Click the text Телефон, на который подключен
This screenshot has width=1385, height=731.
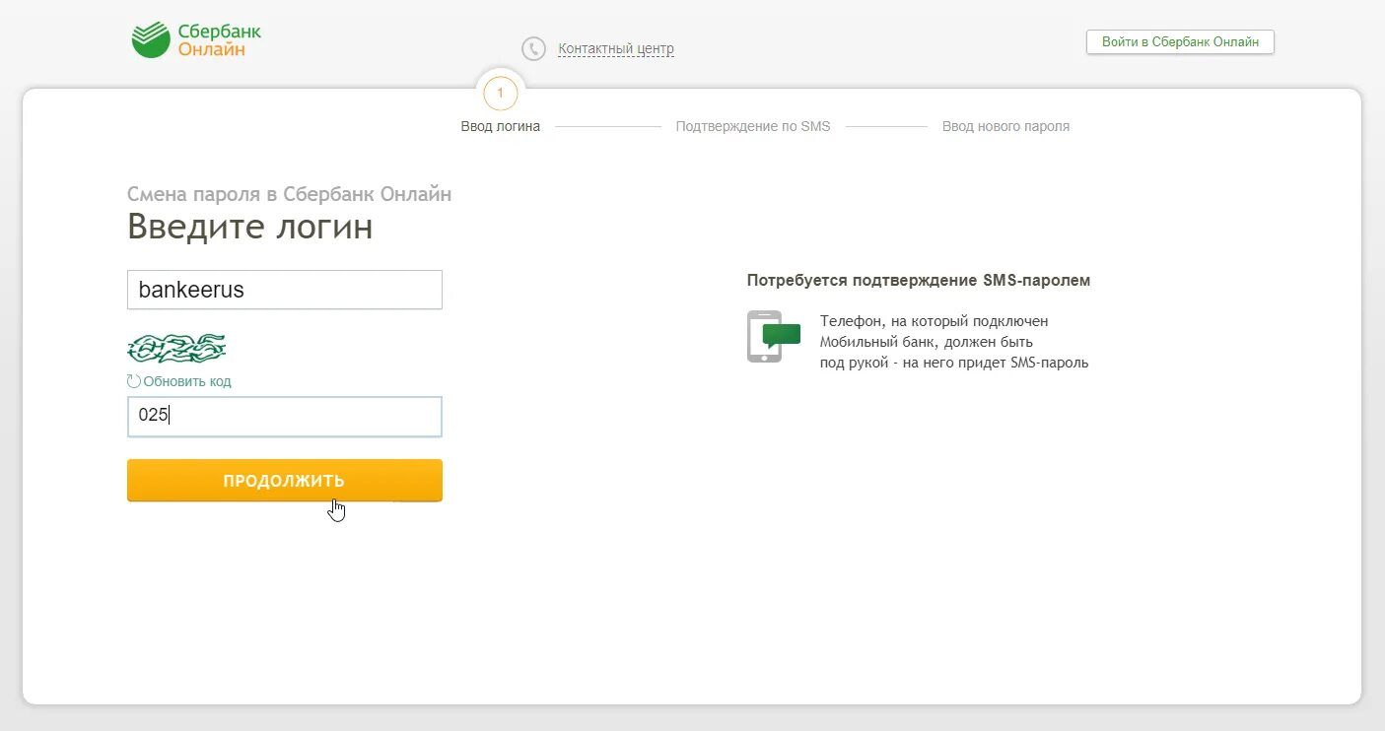coord(935,321)
